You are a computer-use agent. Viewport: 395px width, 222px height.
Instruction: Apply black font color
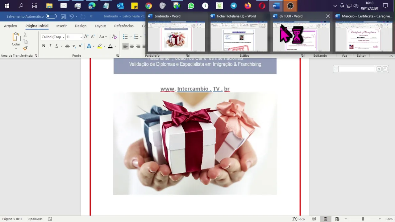tap(110, 46)
